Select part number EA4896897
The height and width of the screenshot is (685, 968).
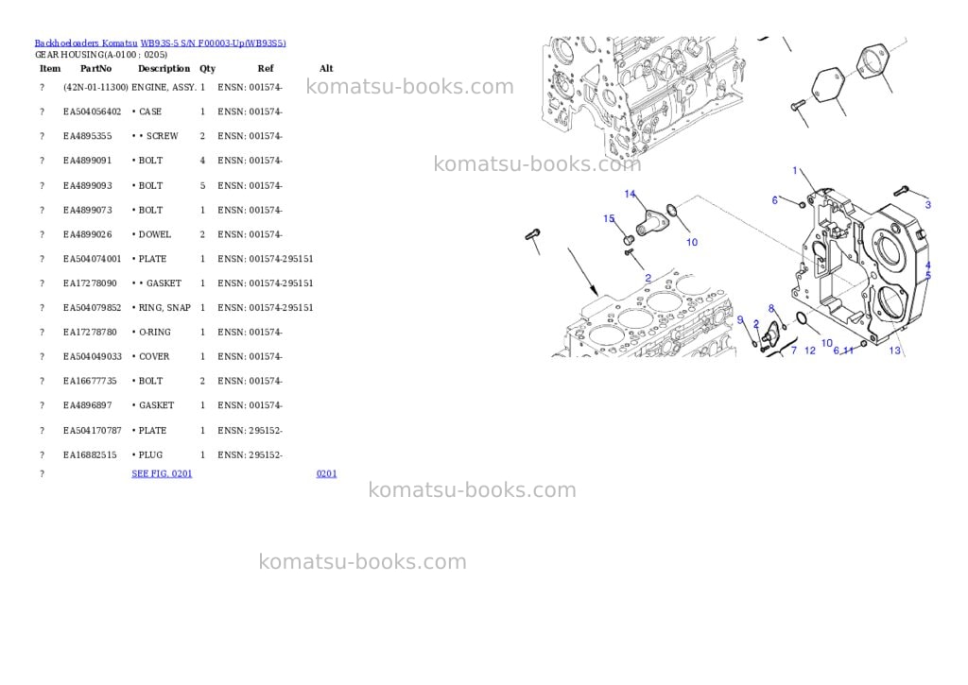(87, 405)
